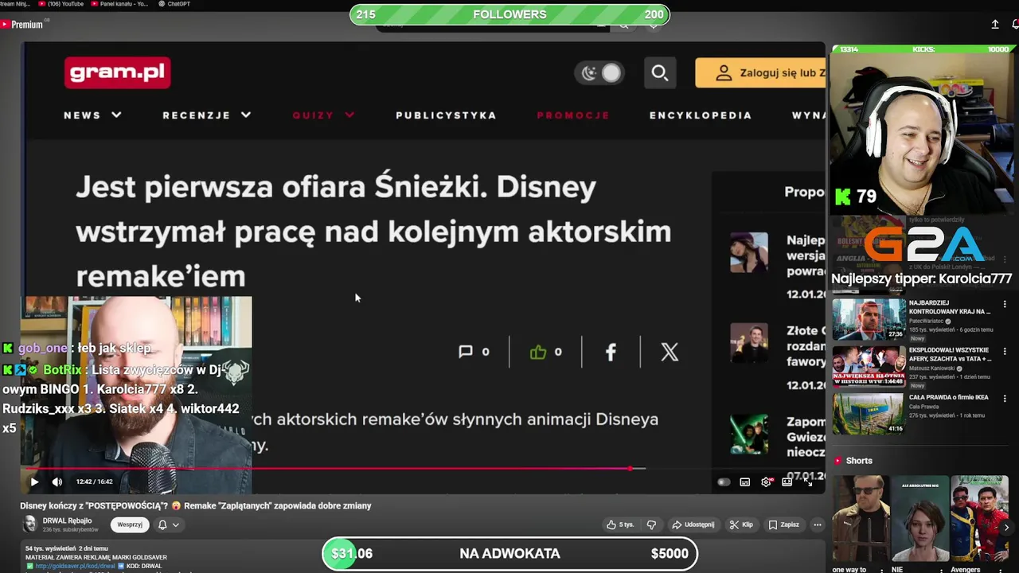
Task: Open NAJBARDZIEJ KONTROLOWANY KRAJ video thumbnail
Action: (x=869, y=318)
